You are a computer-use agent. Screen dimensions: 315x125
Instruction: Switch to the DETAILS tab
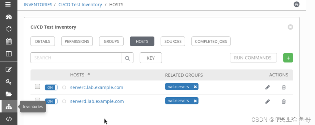(43, 41)
